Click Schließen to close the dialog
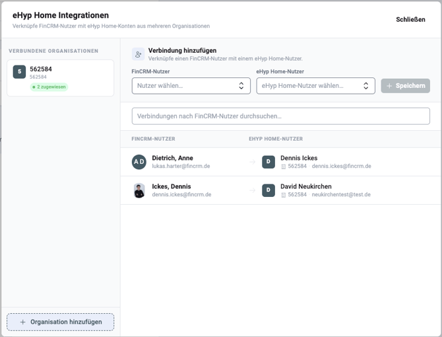442x337 pixels. [x=410, y=19]
